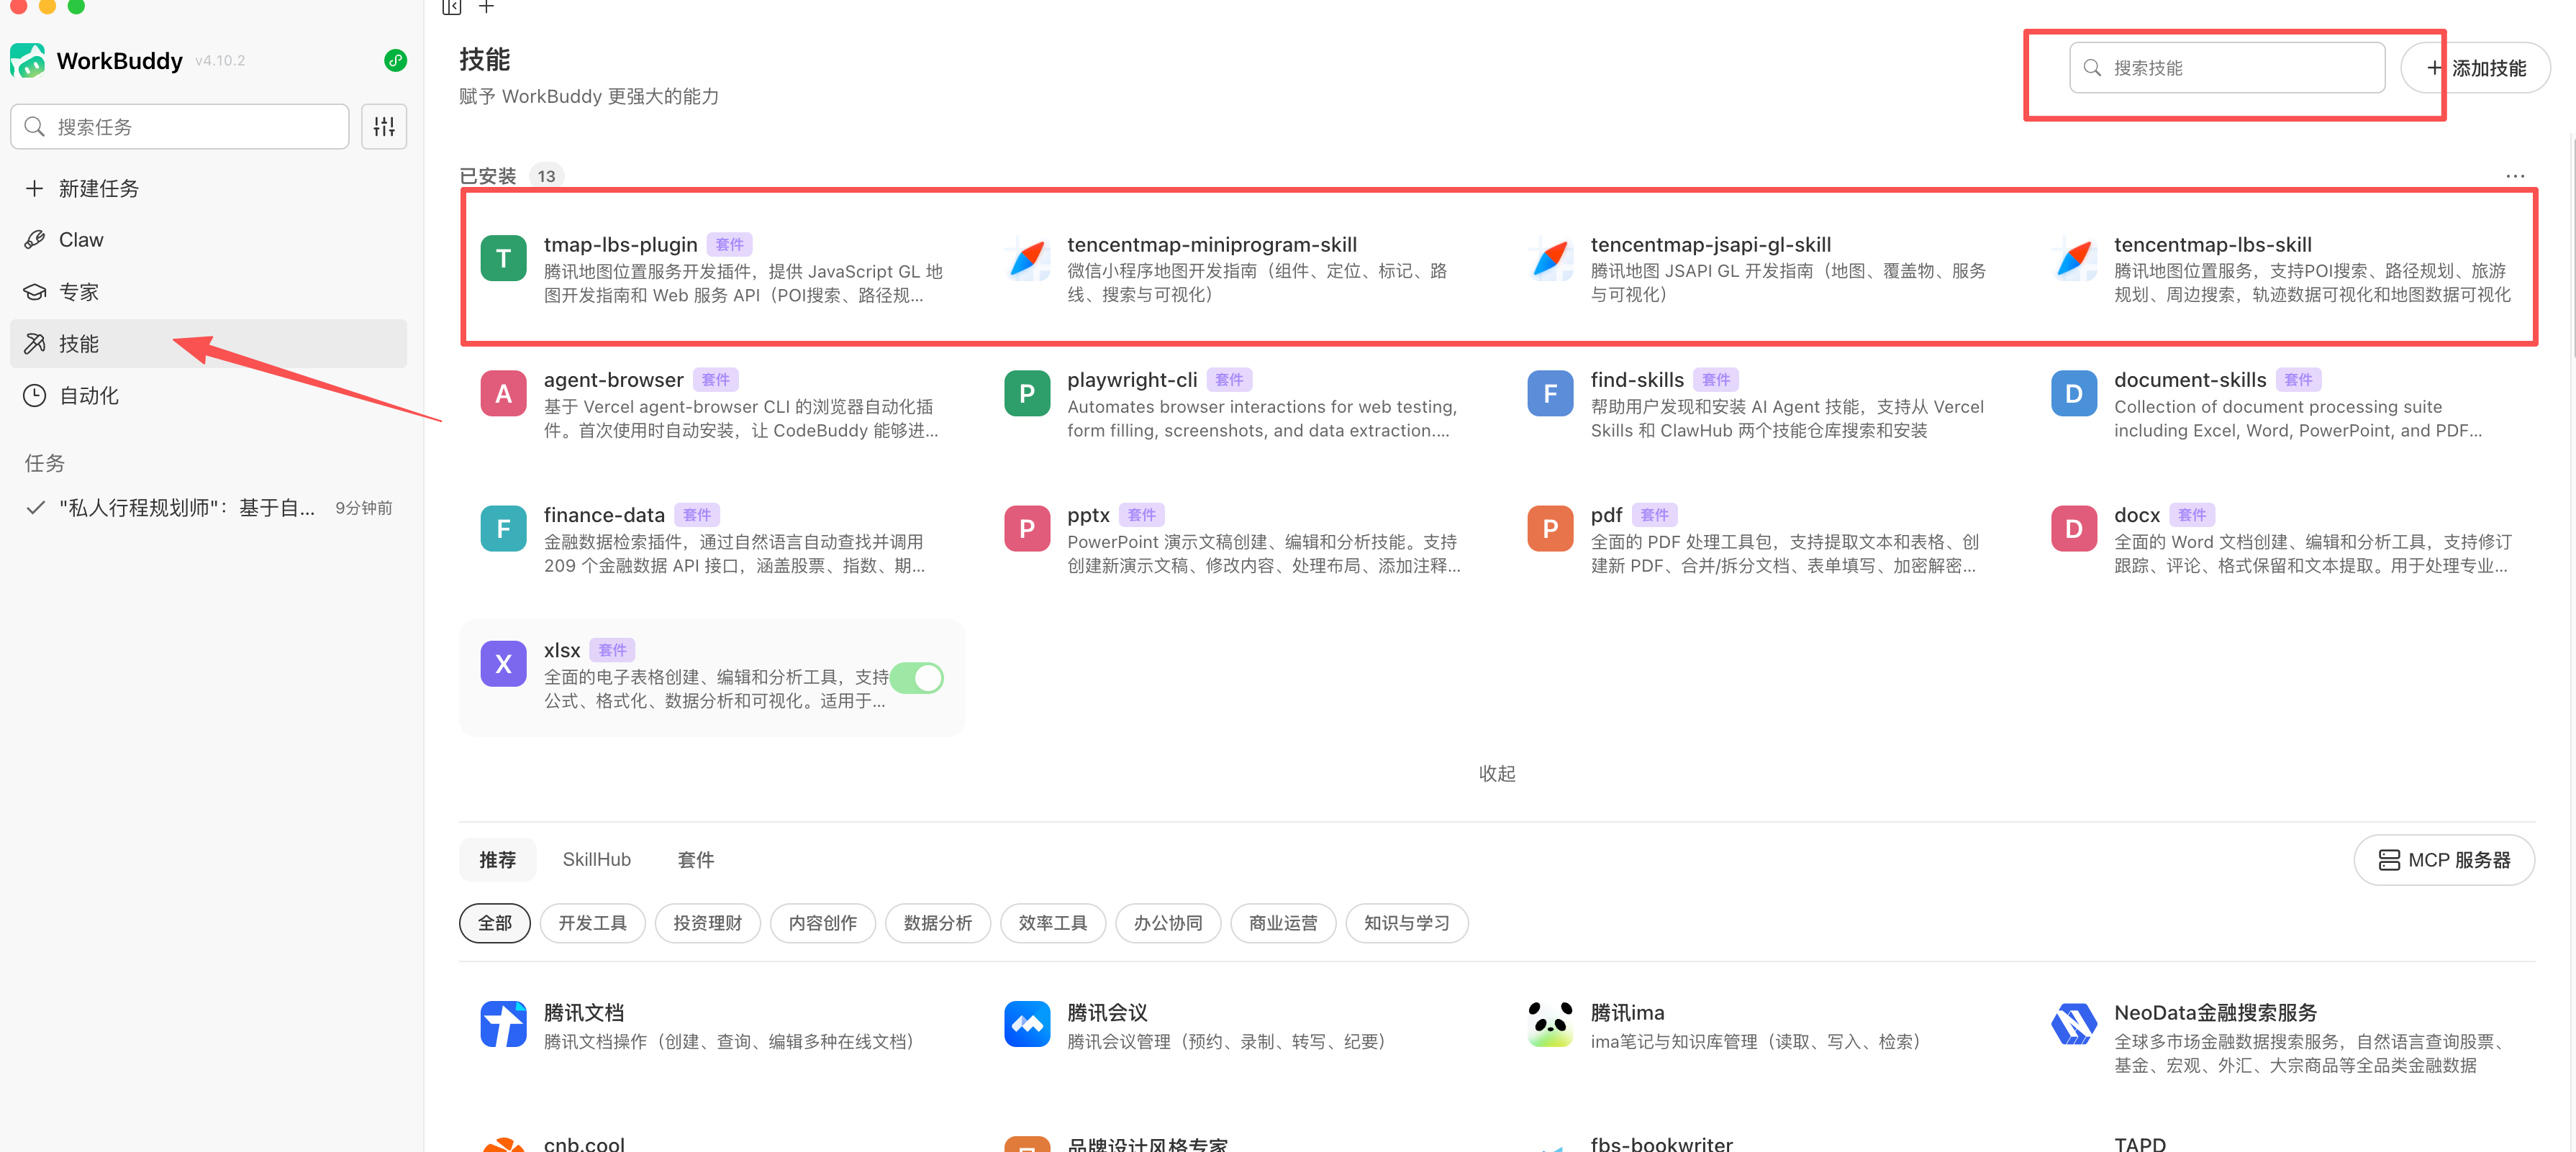This screenshot has width=2576, height=1152.
Task: Open the docx red D icon
Action: coord(2074,529)
